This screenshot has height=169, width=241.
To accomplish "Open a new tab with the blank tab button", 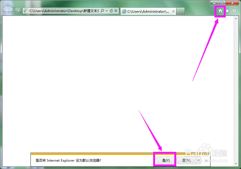I will pyautogui.click(x=181, y=11).
